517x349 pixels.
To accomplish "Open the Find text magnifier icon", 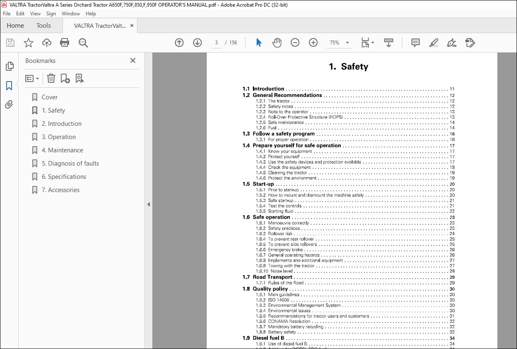I will 83,43.
